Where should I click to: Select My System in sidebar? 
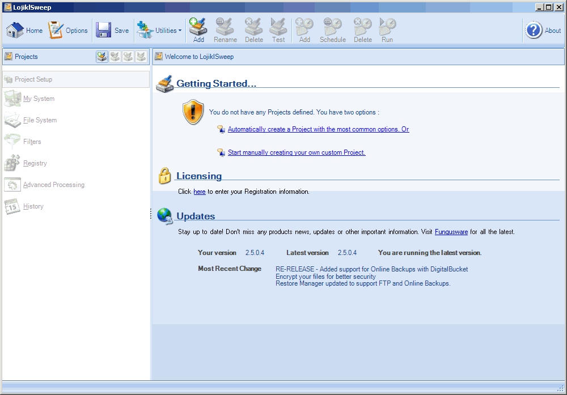(39, 99)
